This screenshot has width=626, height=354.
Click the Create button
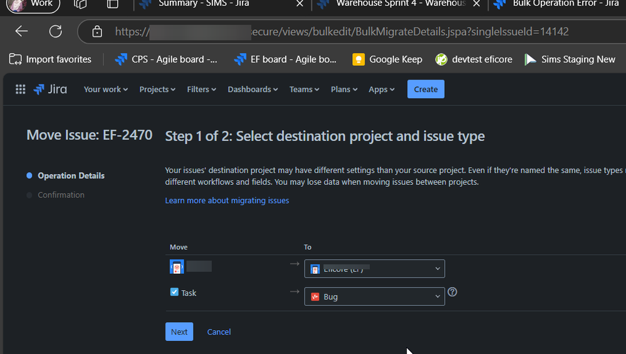pos(425,89)
